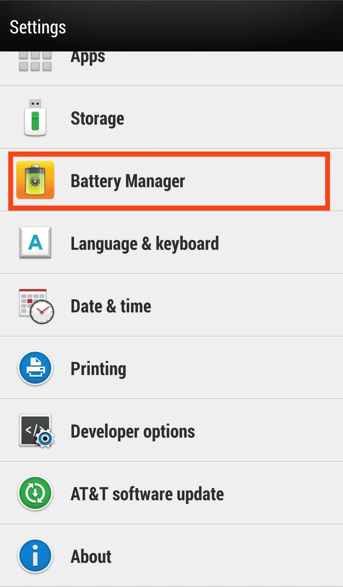
Task: Tap the orange Battery Manager icon
Action: pos(35,180)
